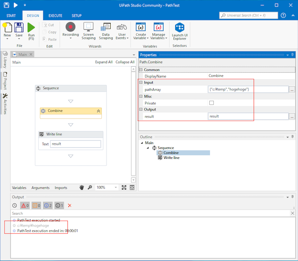Open result expression editor ellipsis
298x261 pixels.
coord(292,116)
